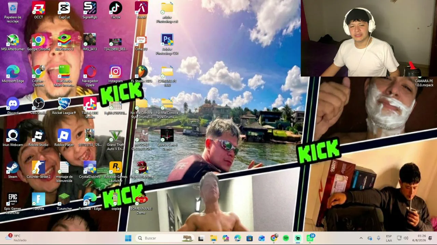The height and width of the screenshot is (245, 437).
Task: Select the Rockstar Games Launcher shortcut
Action: (115, 172)
